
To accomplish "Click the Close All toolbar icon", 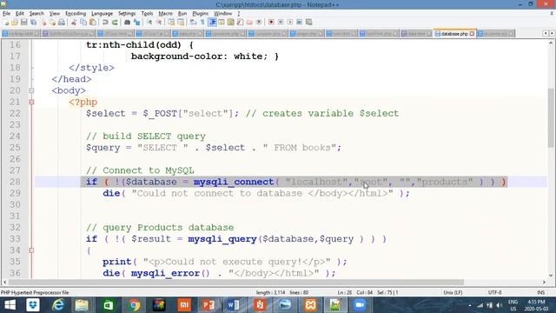I will click(52, 23).
